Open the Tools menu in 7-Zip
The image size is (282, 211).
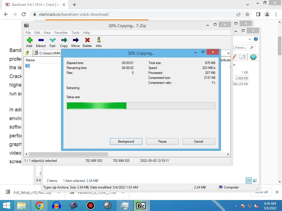tap(75, 33)
